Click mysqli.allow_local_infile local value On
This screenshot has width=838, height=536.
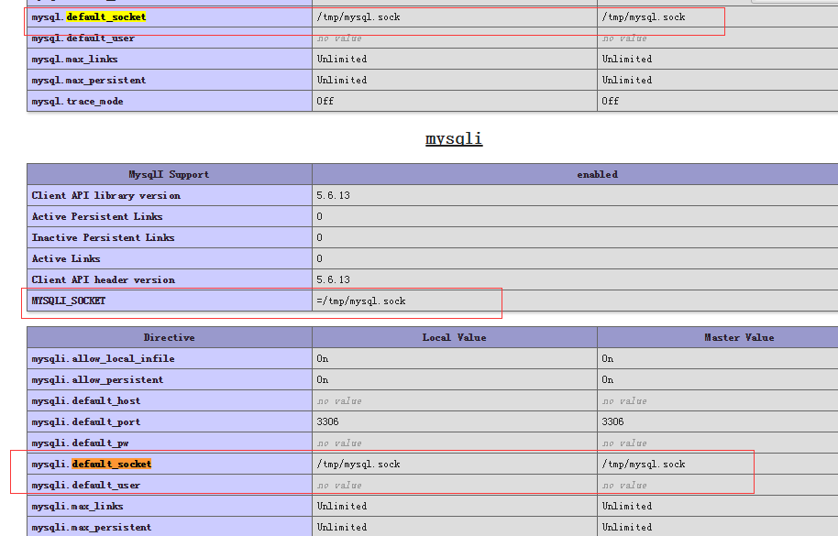322,359
